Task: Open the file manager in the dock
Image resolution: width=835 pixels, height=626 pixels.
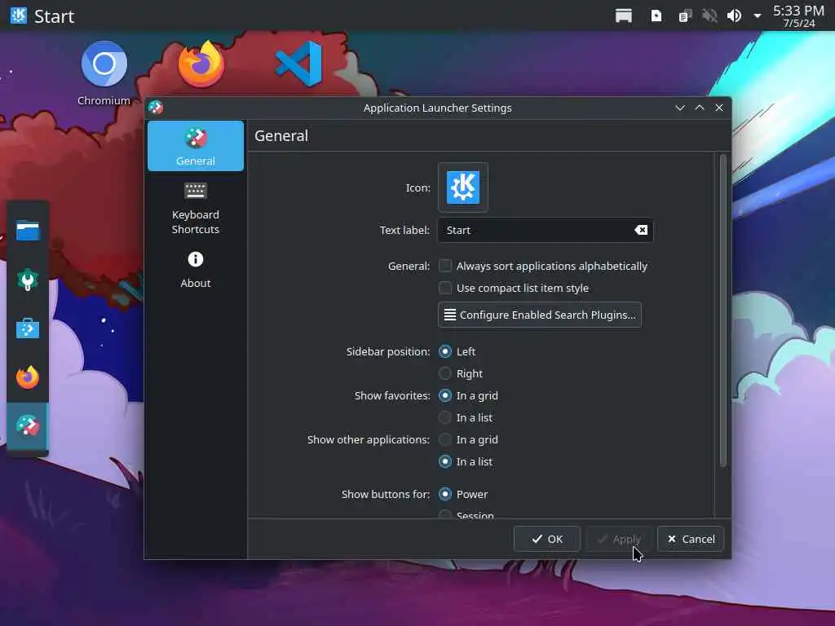Action: (x=28, y=231)
